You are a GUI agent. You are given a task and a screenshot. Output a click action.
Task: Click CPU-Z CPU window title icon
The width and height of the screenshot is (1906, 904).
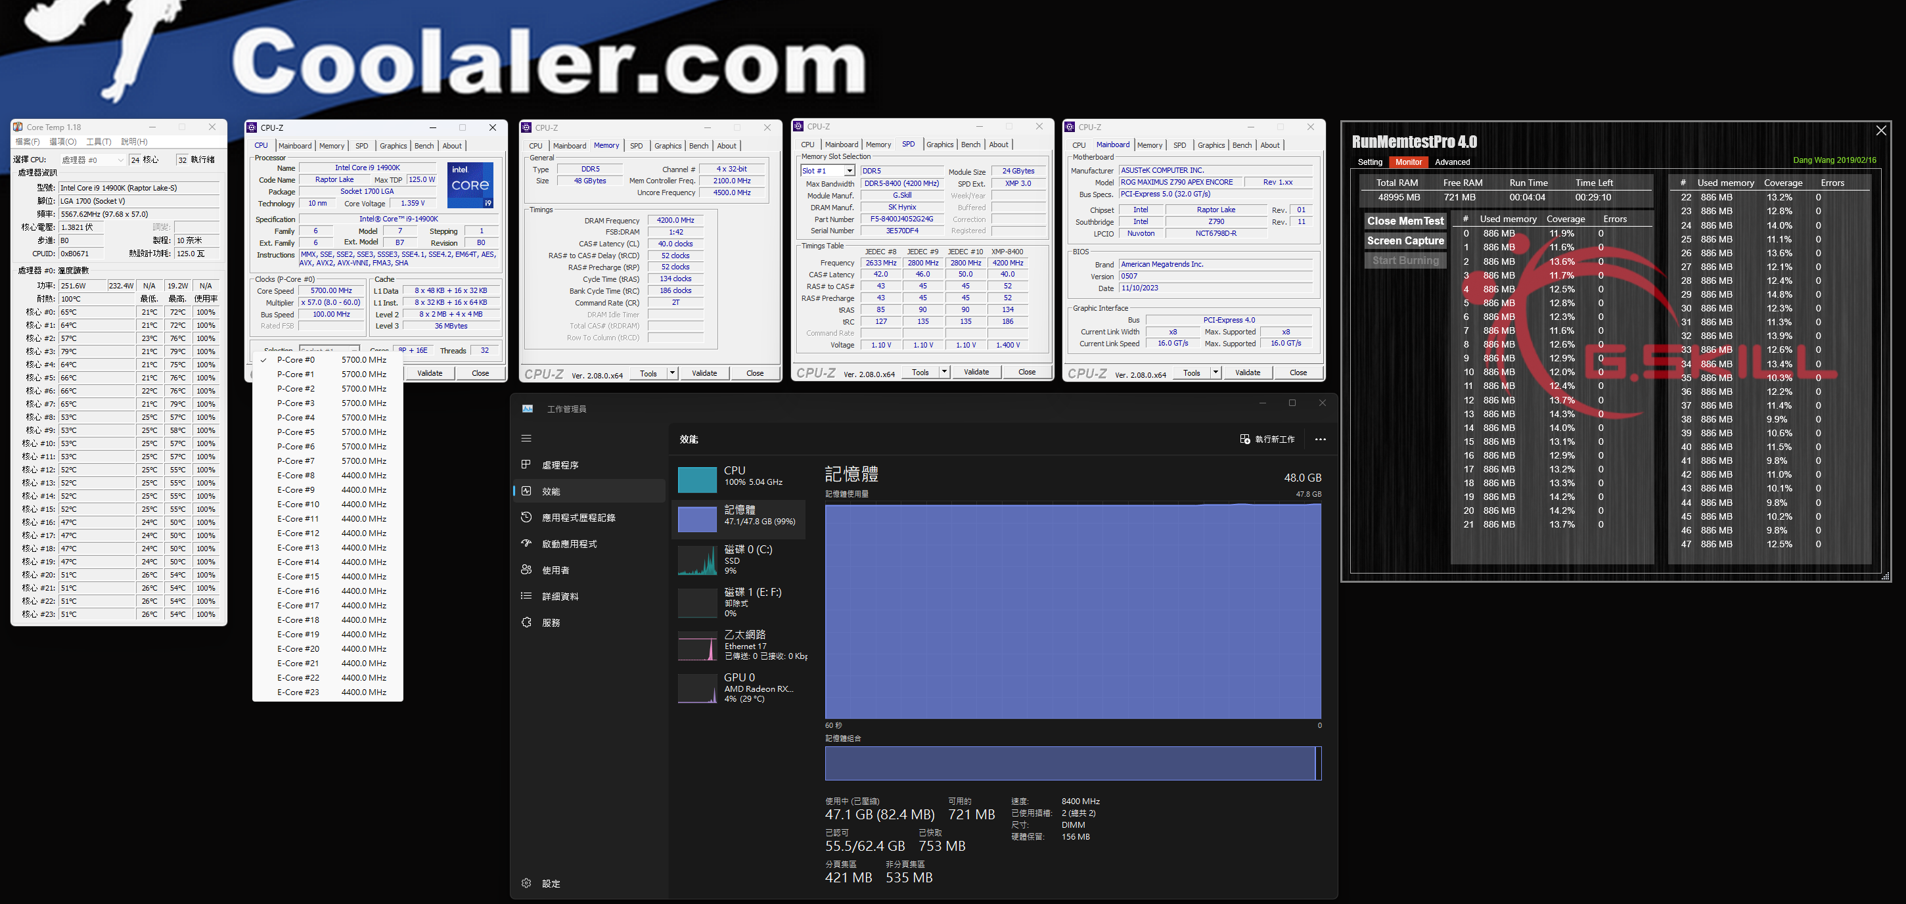click(252, 127)
